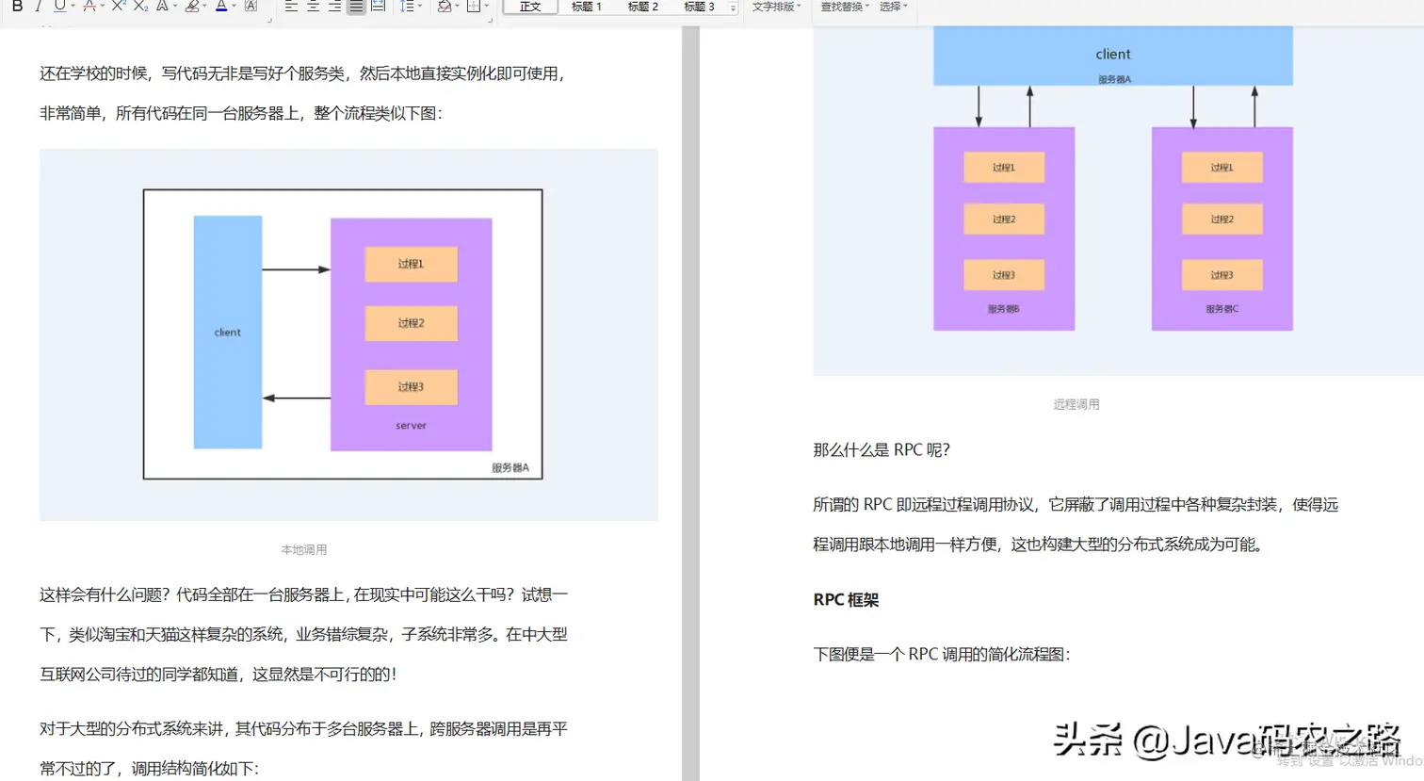Toggle center text alignment
The width and height of the screenshot is (1424, 781).
click(311, 8)
